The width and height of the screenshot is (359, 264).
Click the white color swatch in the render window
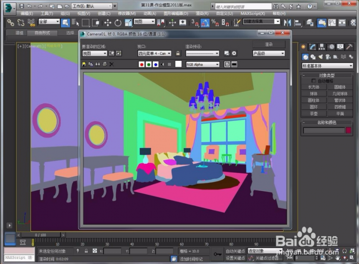point(178,64)
